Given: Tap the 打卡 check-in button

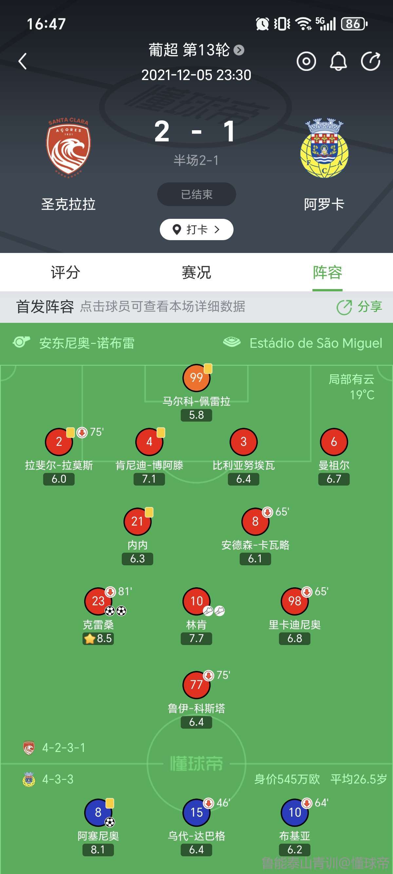Looking at the screenshot, I should pyautogui.click(x=196, y=229).
